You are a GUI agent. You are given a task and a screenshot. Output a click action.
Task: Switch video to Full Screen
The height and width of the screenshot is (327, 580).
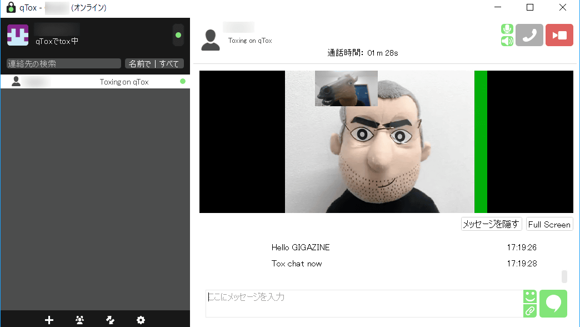click(x=549, y=224)
